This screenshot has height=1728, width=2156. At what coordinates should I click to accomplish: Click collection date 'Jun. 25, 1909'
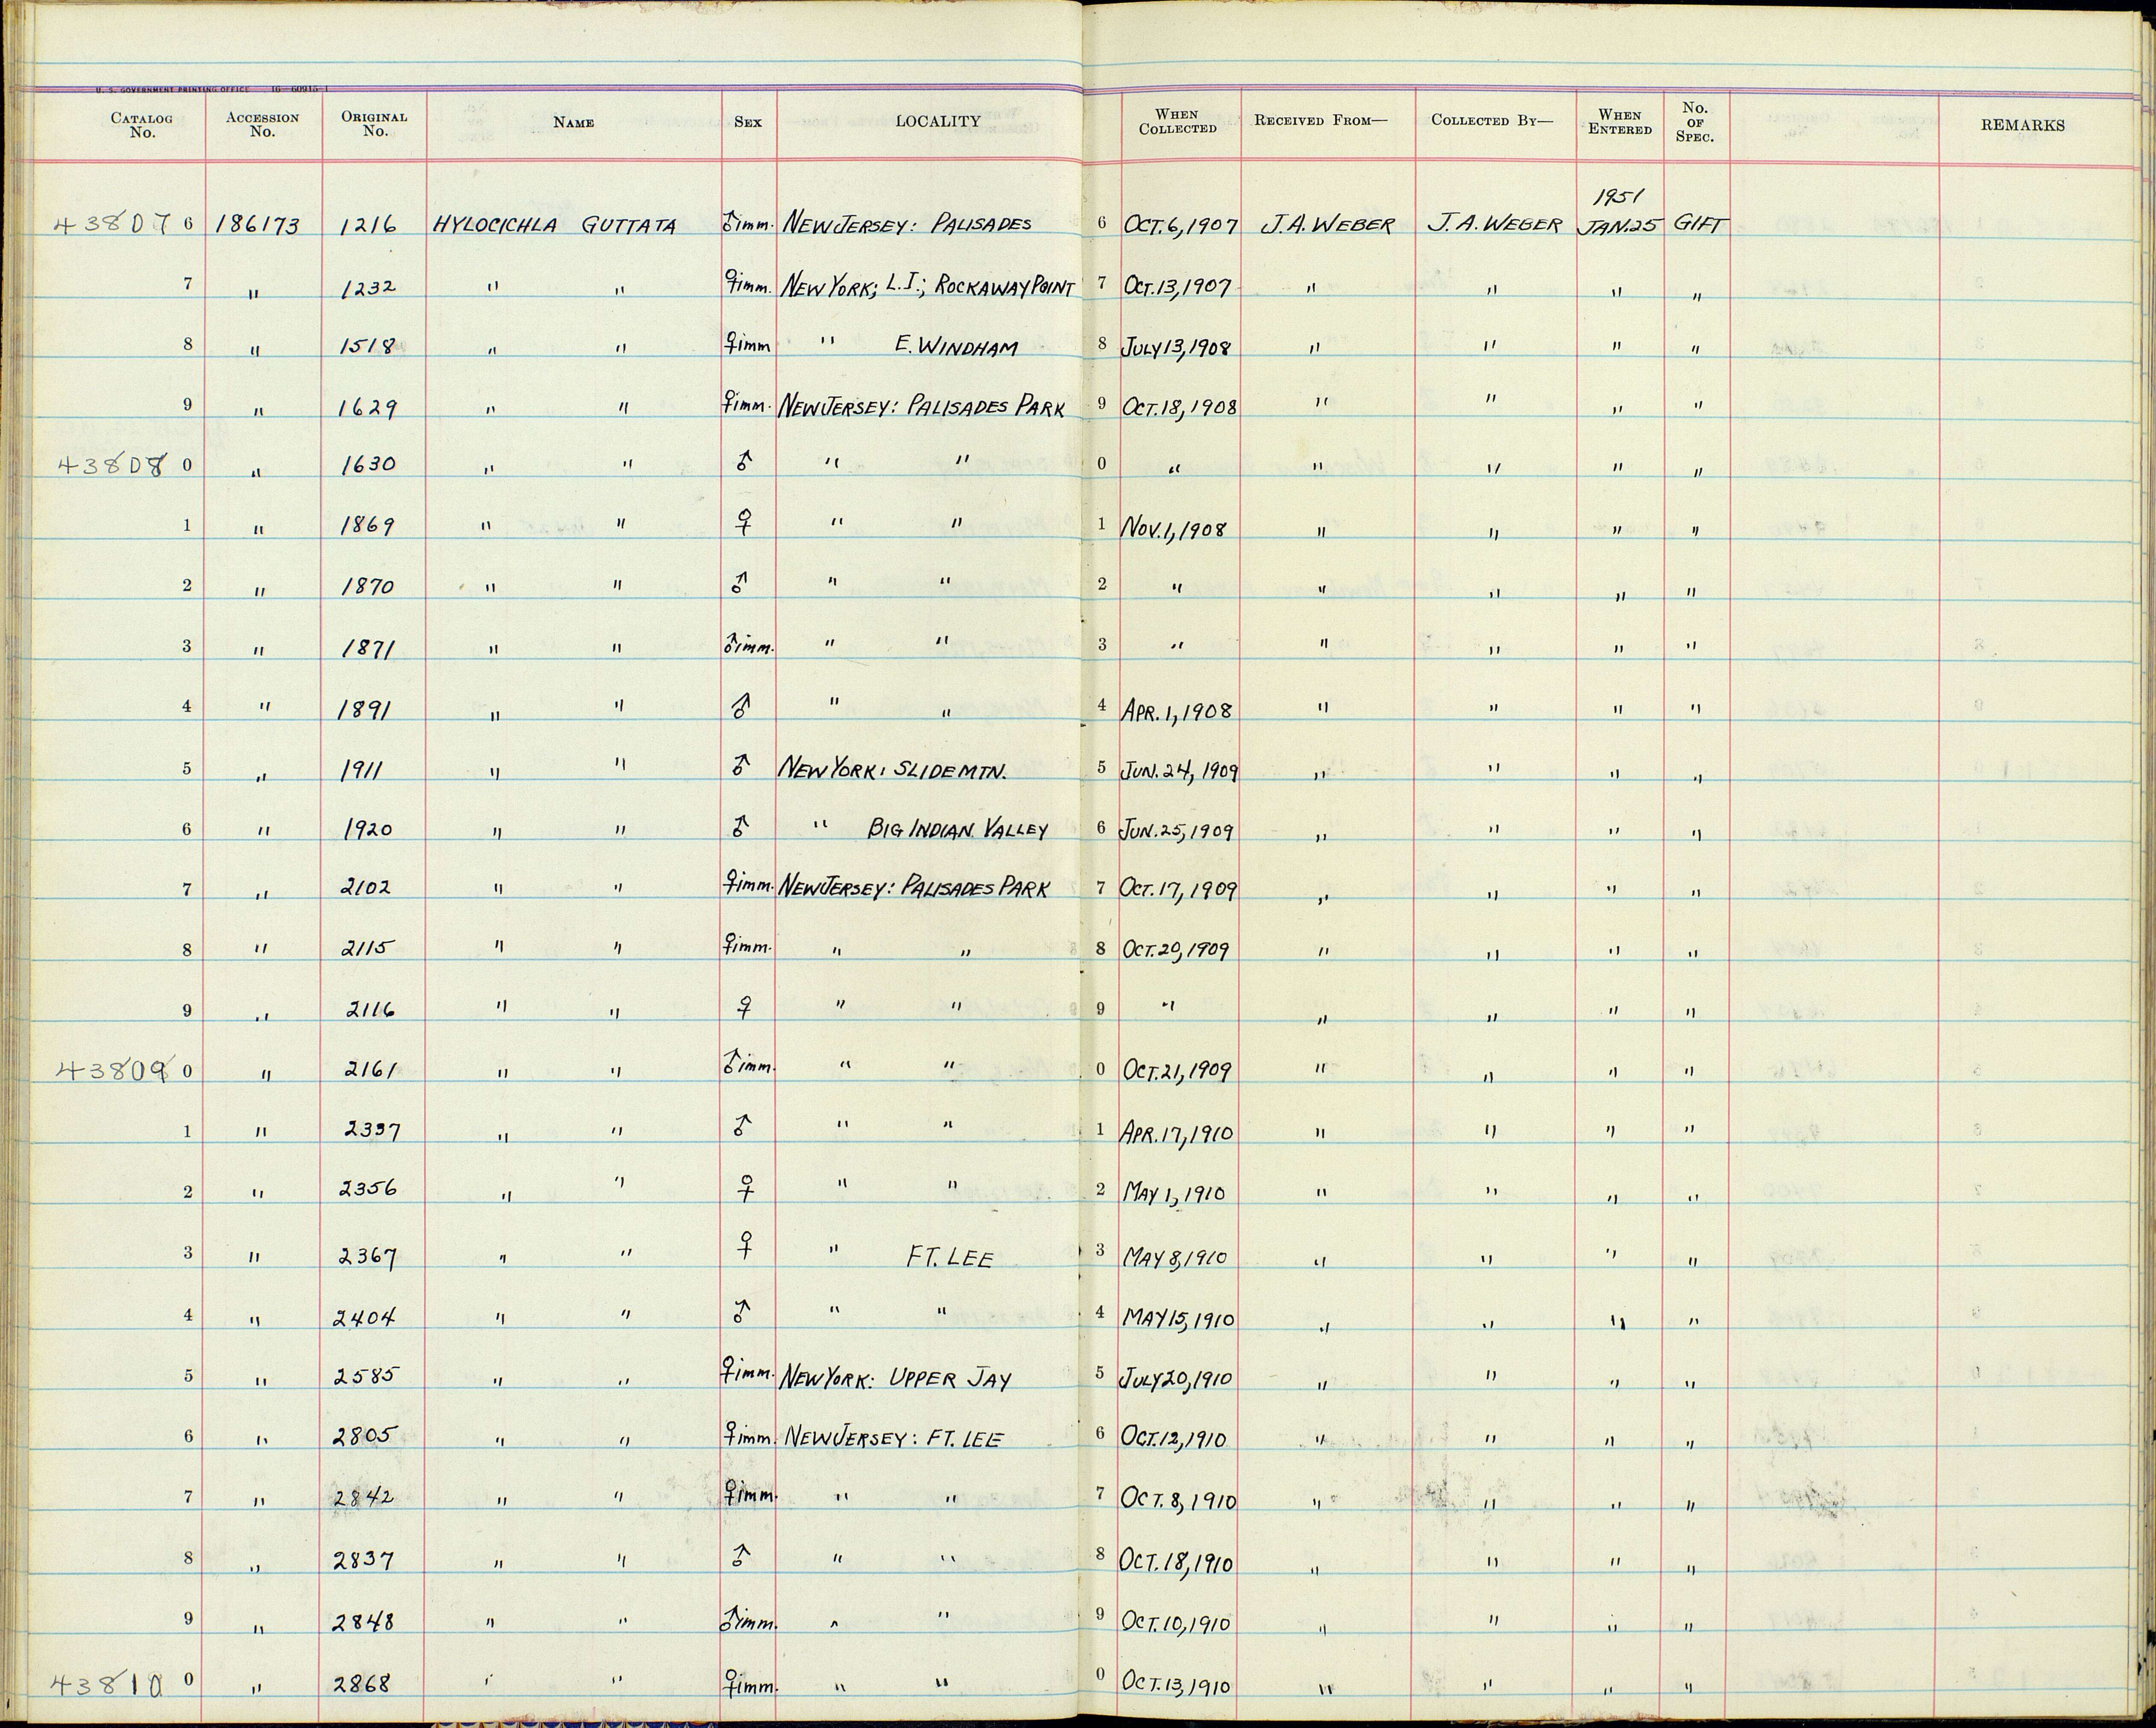pos(1178,831)
